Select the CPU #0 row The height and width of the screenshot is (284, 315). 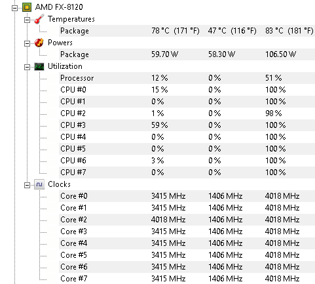click(187, 90)
